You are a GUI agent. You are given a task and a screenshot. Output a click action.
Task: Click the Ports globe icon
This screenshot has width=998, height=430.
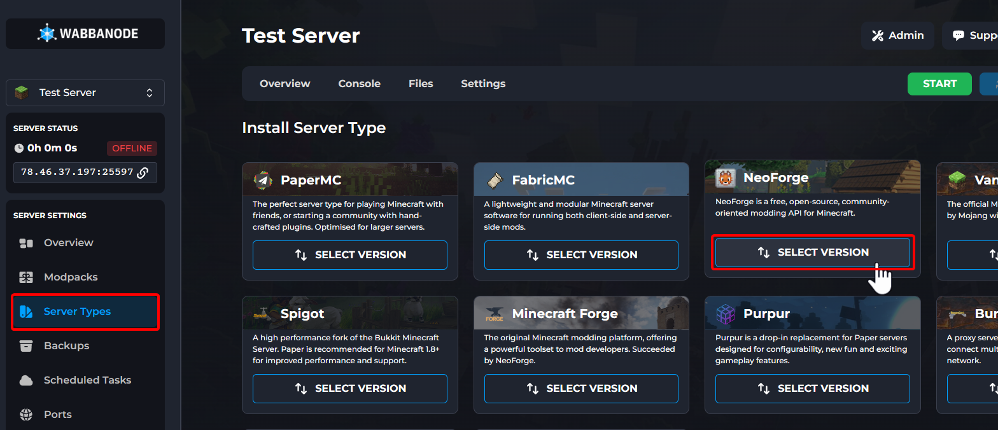click(x=26, y=415)
